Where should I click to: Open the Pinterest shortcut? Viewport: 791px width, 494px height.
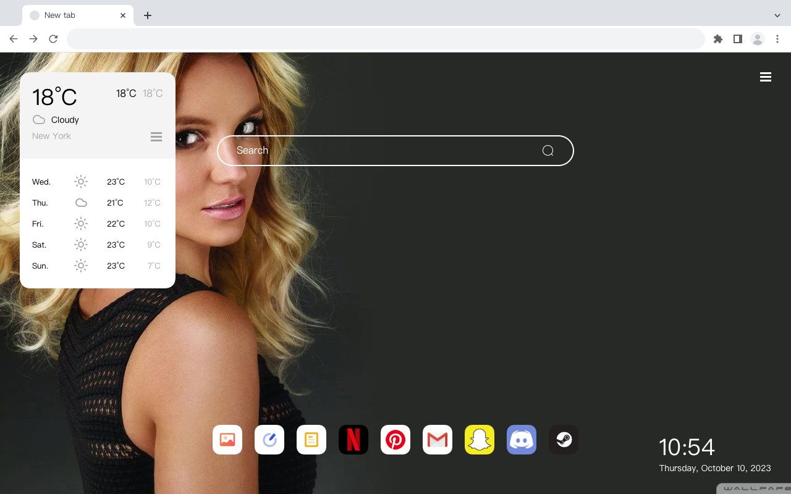pos(395,440)
